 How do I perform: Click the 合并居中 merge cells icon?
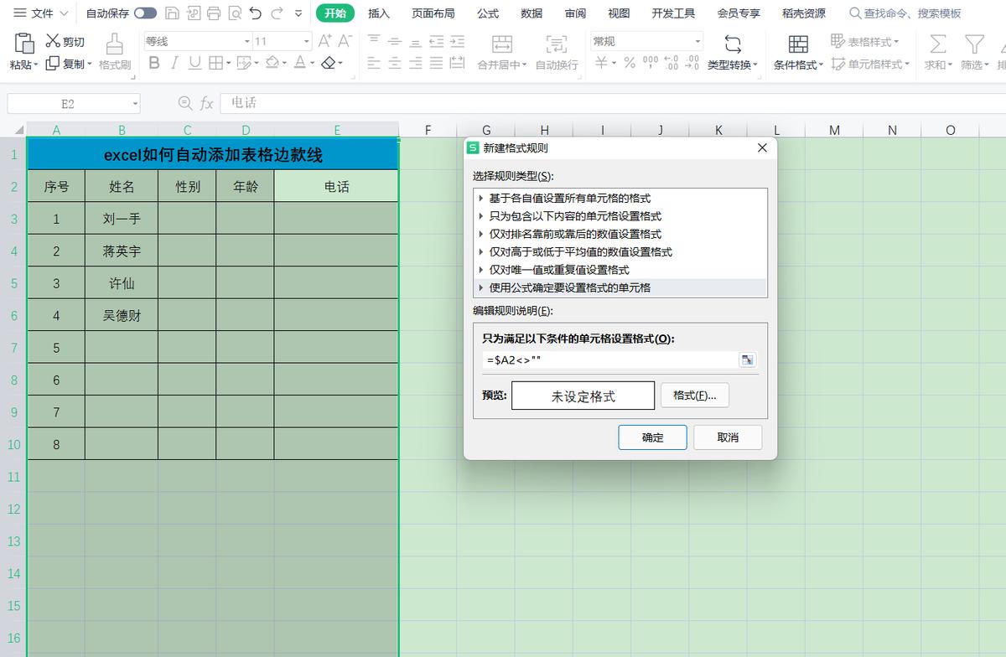pyautogui.click(x=501, y=50)
